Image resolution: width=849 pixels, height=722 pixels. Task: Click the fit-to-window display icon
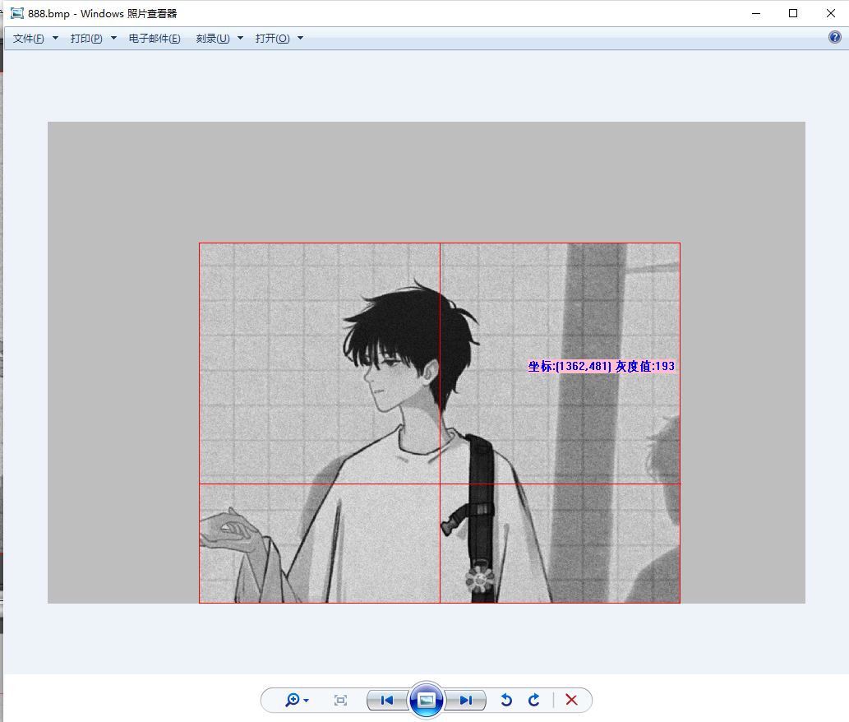tap(340, 700)
